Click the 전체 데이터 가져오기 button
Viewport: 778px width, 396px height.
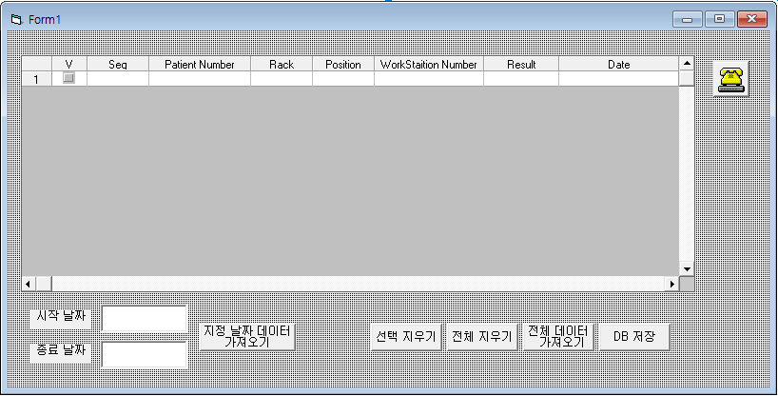point(558,337)
